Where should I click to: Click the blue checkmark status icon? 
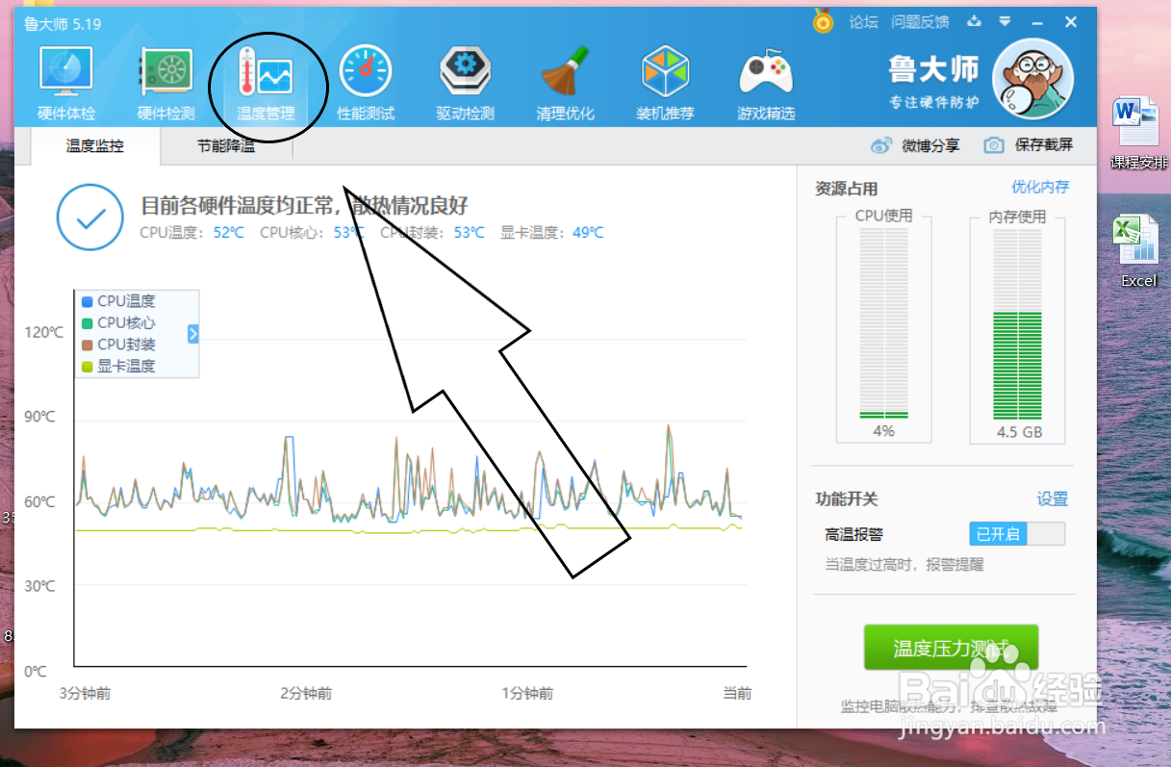point(90,217)
